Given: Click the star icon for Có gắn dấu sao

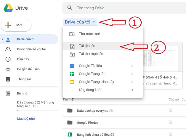Looking at the screenshot, I should (x=8, y=69).
